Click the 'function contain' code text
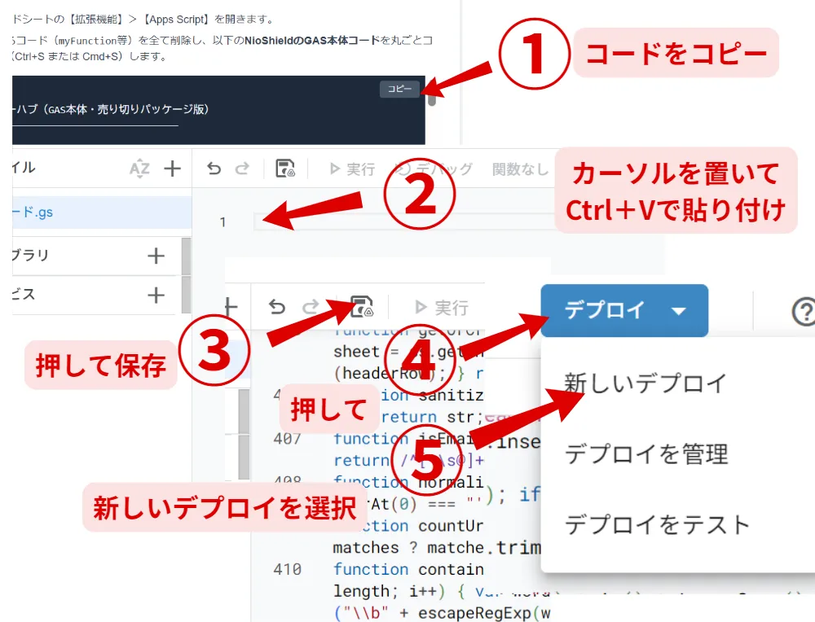The width and height of the screenshot is (815, 622). [408, 570]
